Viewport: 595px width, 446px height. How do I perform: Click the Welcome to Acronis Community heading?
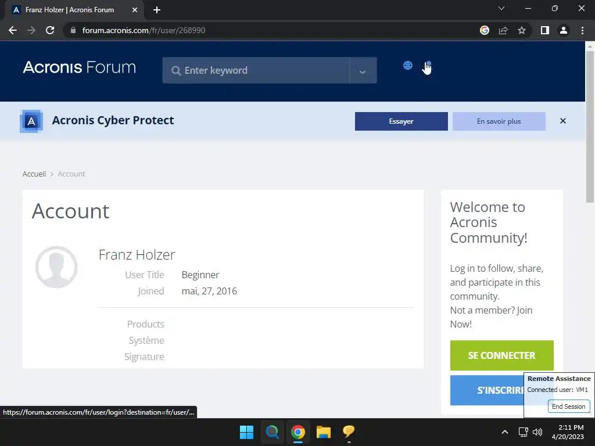coord(489,222)
